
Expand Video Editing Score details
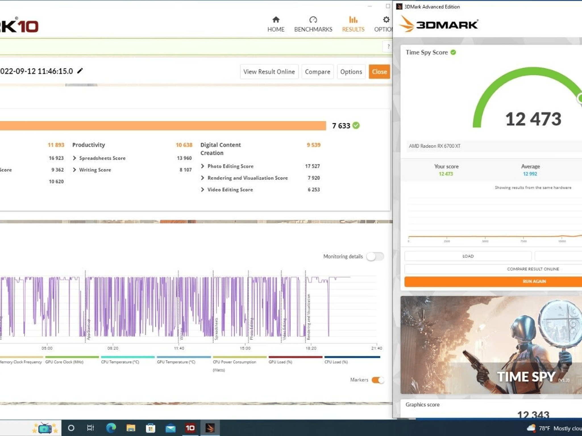[x=203, y=189]
